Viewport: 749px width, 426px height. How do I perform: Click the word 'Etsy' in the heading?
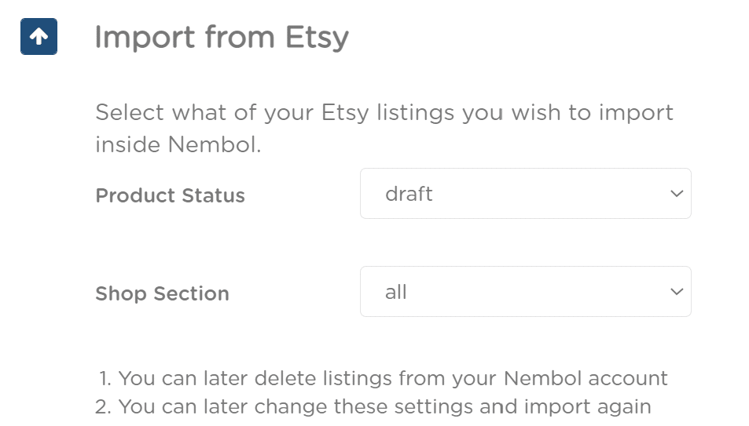pyautogui.click(x=317, y=38)
